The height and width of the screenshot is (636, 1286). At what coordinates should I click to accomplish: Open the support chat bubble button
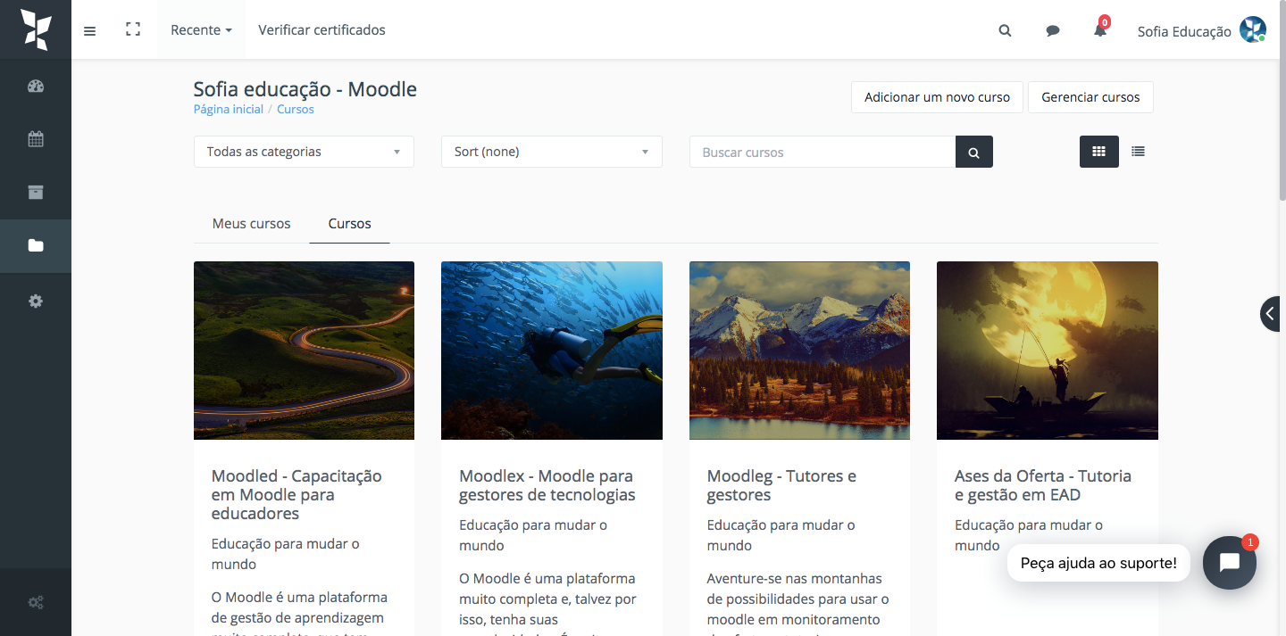click(x=1230, y=563)
